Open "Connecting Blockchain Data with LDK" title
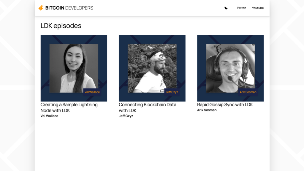Screen dimensions: 304x171 point(148,107)
